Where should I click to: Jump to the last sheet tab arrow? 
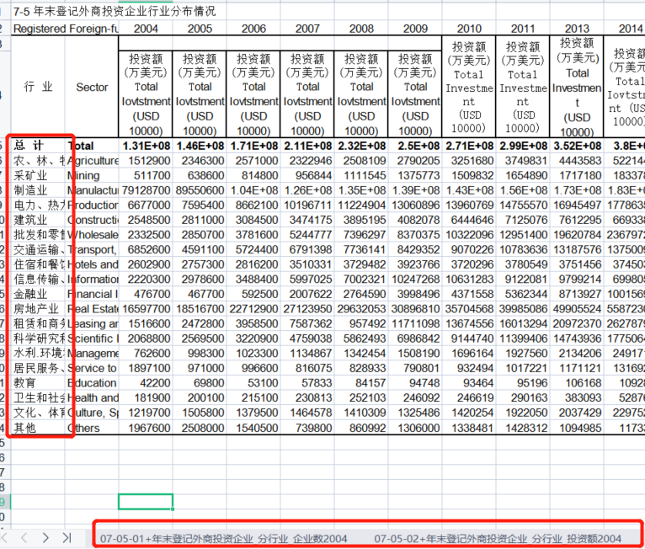click(x=67, y=537)
